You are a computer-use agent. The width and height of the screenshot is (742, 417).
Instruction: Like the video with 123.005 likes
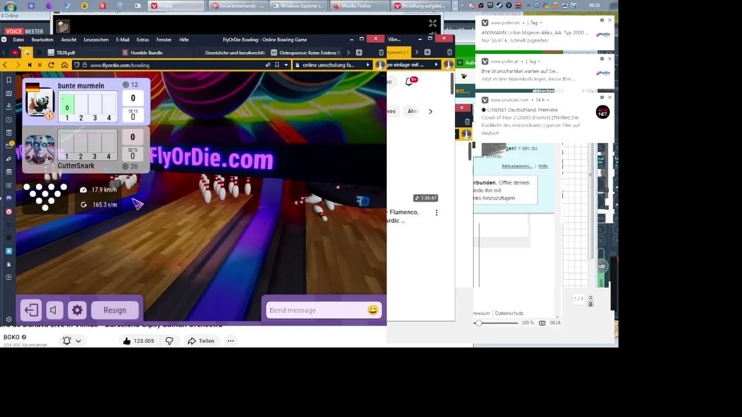point(138,341)
